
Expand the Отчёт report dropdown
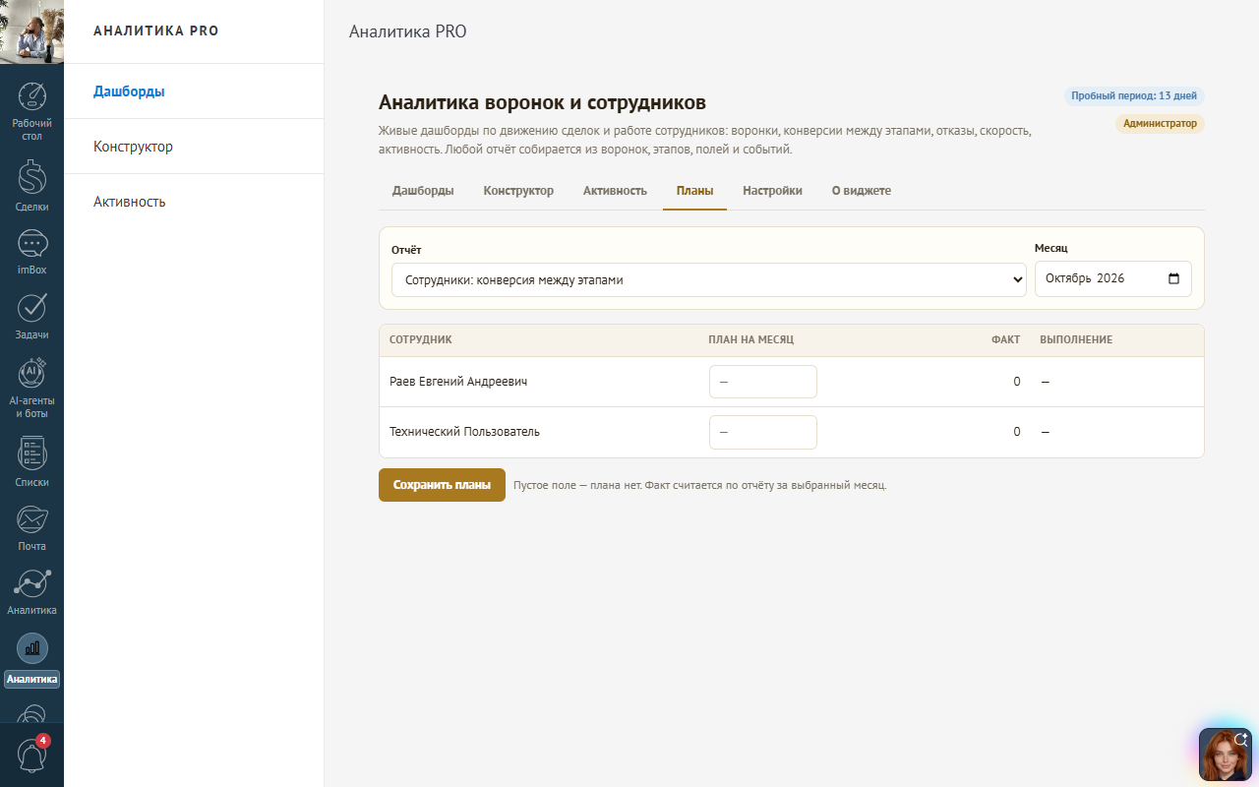(x=709, y=279)
